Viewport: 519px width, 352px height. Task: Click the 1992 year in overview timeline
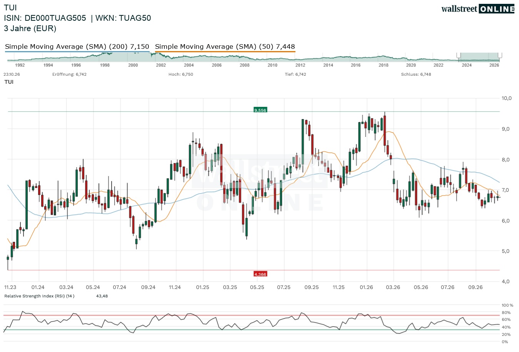pyautogui.click(x=20, y=65)
